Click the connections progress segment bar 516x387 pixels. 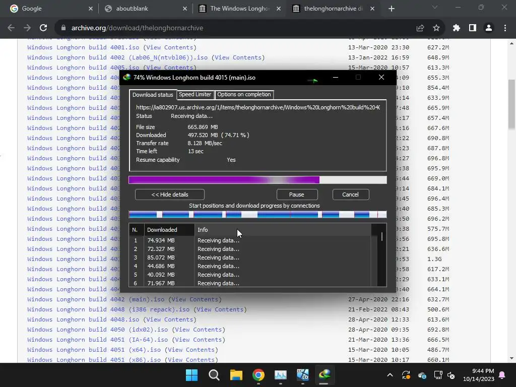point(257,215)
